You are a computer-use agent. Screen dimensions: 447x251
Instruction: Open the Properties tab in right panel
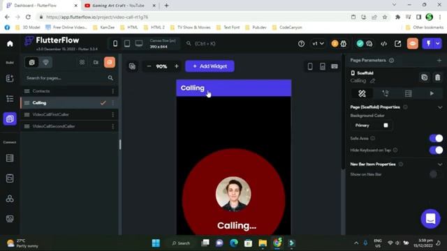[x=362, y=93]
